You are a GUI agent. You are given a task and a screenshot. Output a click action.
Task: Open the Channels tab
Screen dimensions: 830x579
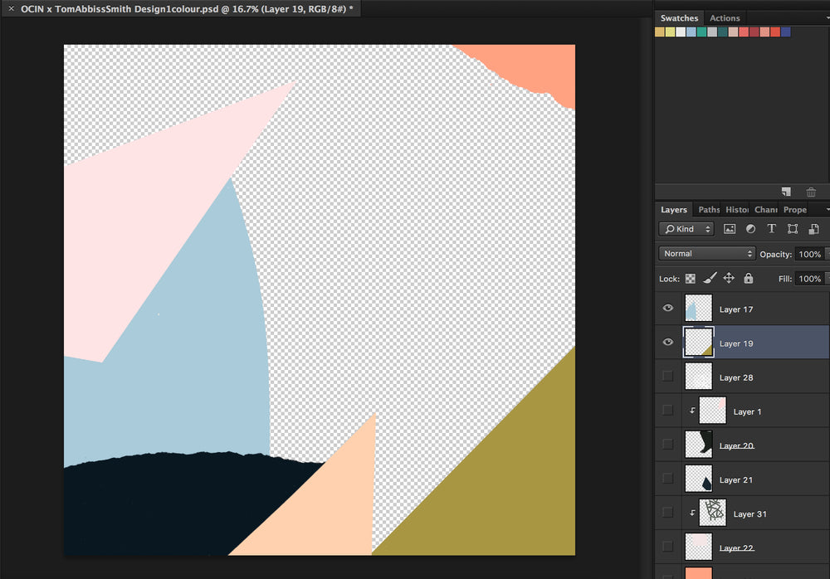(766, 210)
